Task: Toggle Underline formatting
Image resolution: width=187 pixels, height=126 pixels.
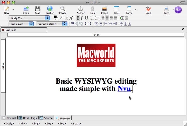Action: coord(86,18)
